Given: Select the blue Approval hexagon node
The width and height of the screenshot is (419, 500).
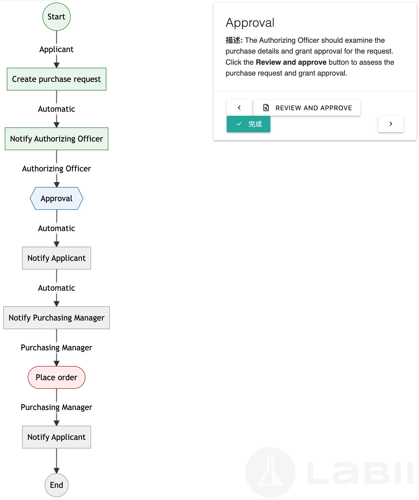Looking at the screenshot, I should click(56, 198).
